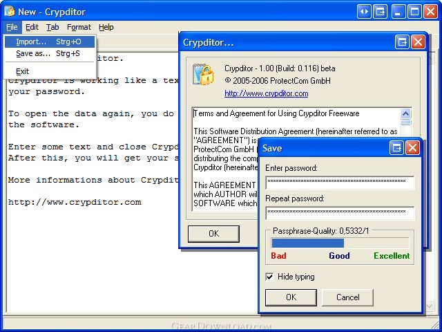Click the window-with-arrow button in Save dialog title bar
442x332 pixels.
[396, 147]
